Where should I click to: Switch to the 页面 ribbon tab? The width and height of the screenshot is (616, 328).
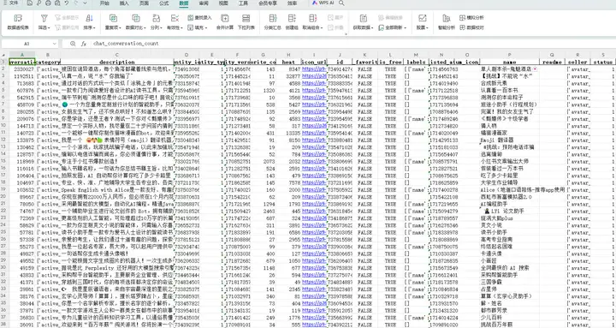[x=144, y=3]
